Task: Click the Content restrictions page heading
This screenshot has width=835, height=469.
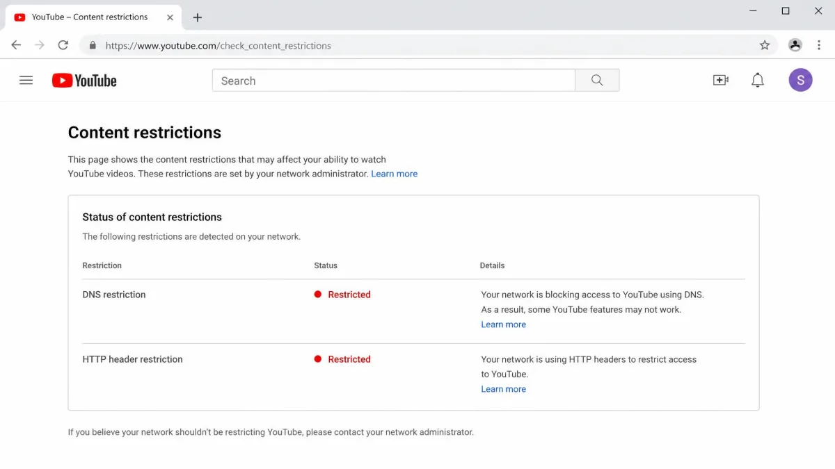Action: (145, 133)
